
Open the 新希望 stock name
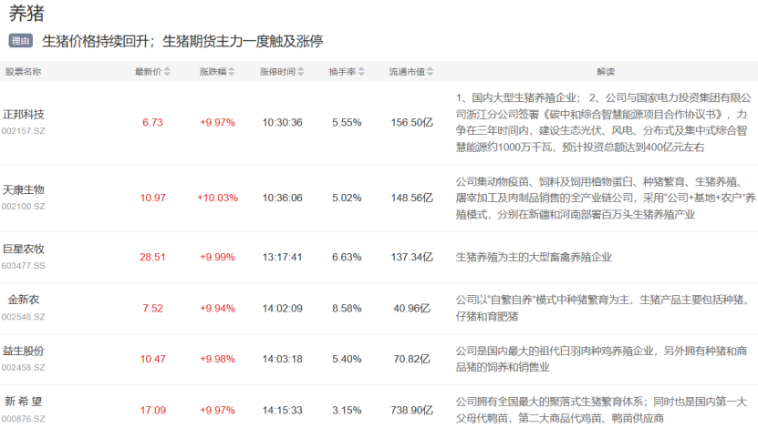[23, 402]
